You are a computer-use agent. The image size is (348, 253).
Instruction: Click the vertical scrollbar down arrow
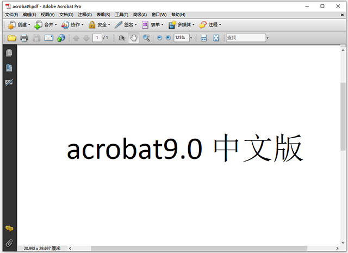[343, 243]
